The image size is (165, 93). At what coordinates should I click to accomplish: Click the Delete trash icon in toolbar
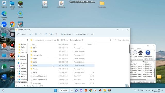(56, 34)
